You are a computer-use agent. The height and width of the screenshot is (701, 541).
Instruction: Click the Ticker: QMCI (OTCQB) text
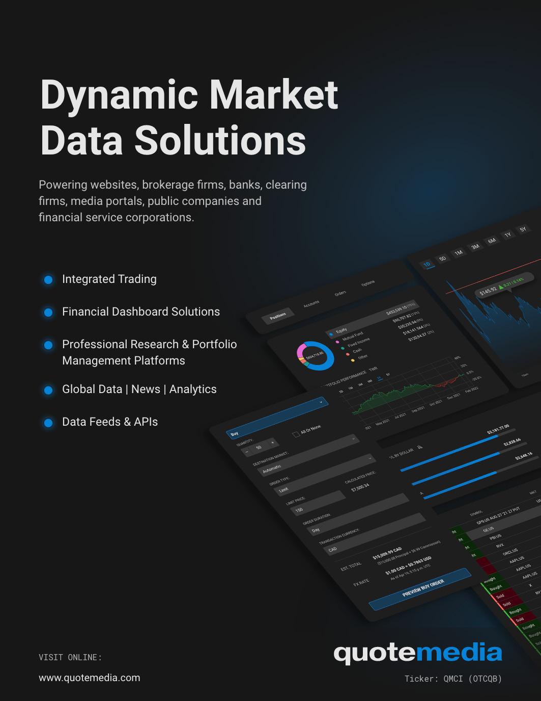click(453, 679)
